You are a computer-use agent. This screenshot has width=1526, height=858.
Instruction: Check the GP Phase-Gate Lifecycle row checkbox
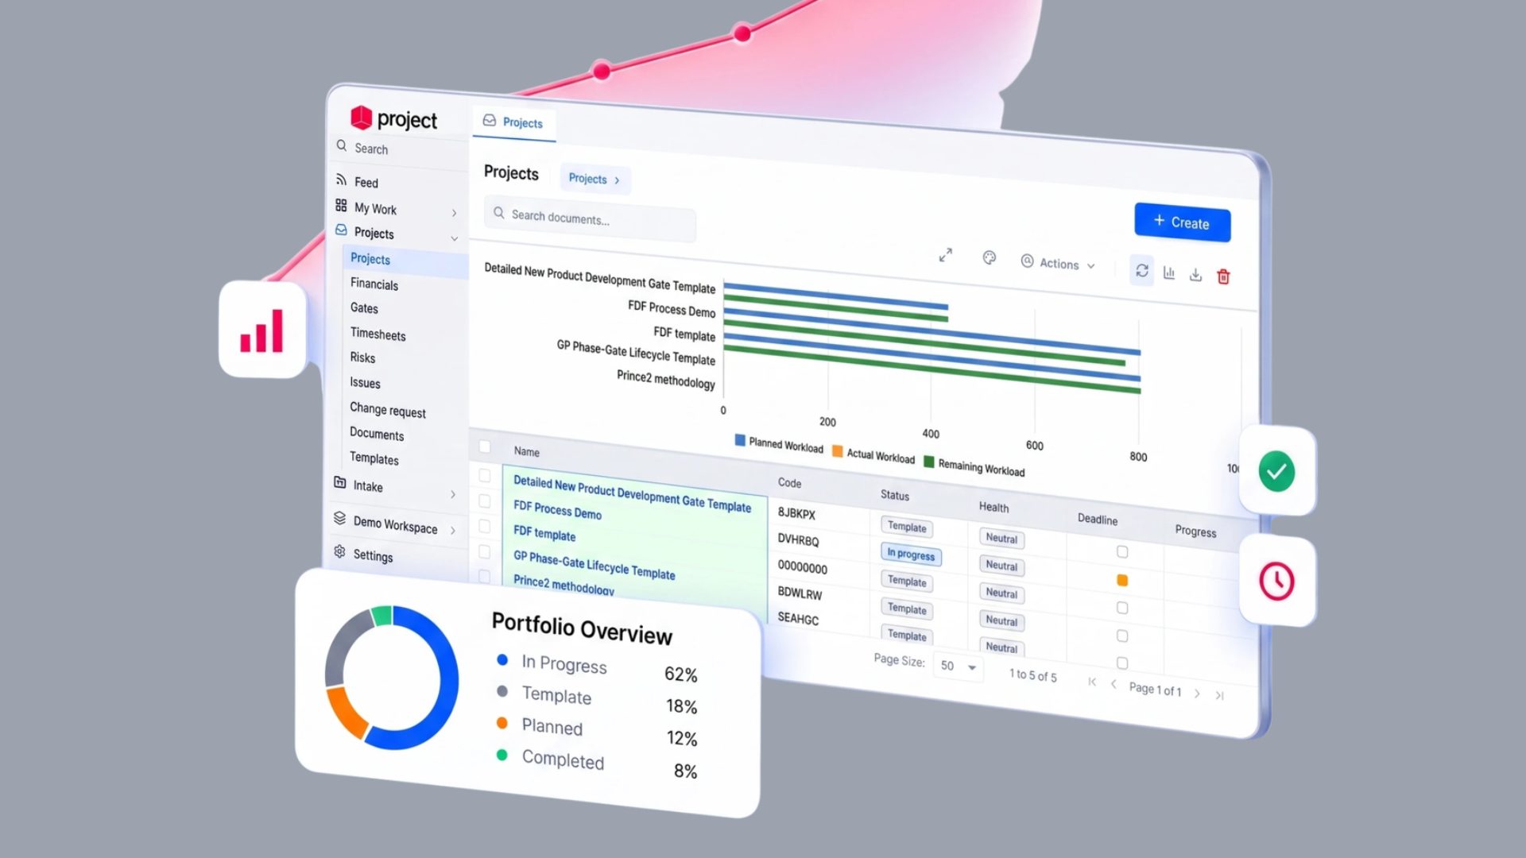tap(485, 551)
